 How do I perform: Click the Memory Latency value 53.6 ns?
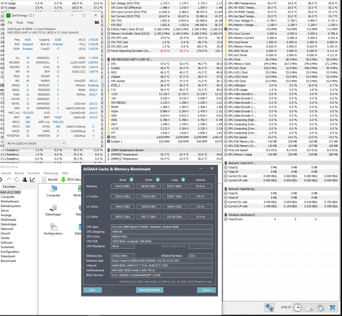[x=200, y=186]
